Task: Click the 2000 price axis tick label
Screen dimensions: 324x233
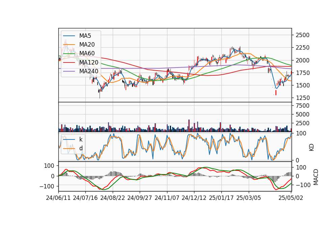Action: tap(302, 60)
